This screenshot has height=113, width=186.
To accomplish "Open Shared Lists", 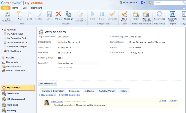I will [x=10, y=62].
